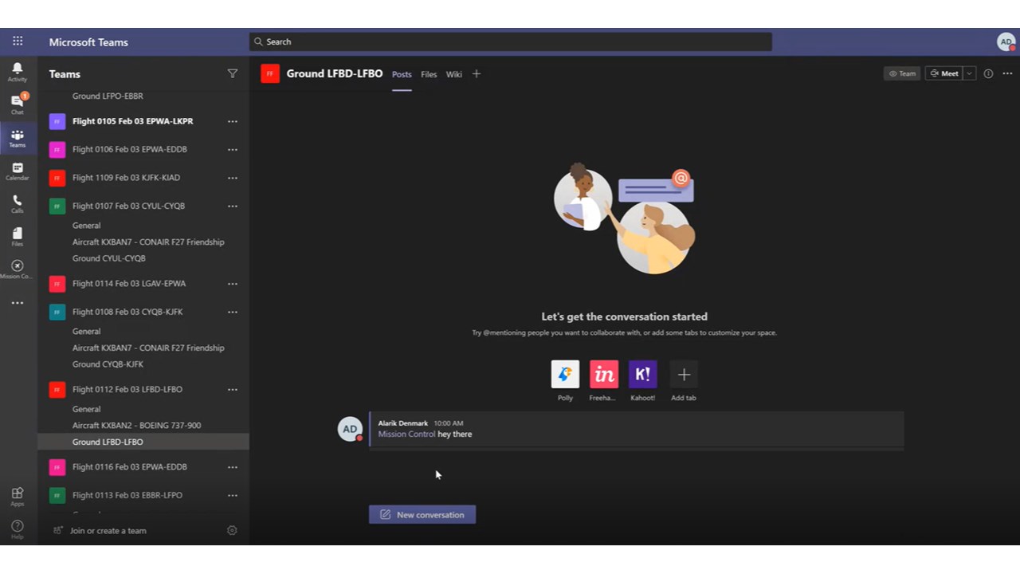
Task: Open more options for Flight 0107 Feb 03 CYUL-CYQB
Action: (x=233, y=206)
